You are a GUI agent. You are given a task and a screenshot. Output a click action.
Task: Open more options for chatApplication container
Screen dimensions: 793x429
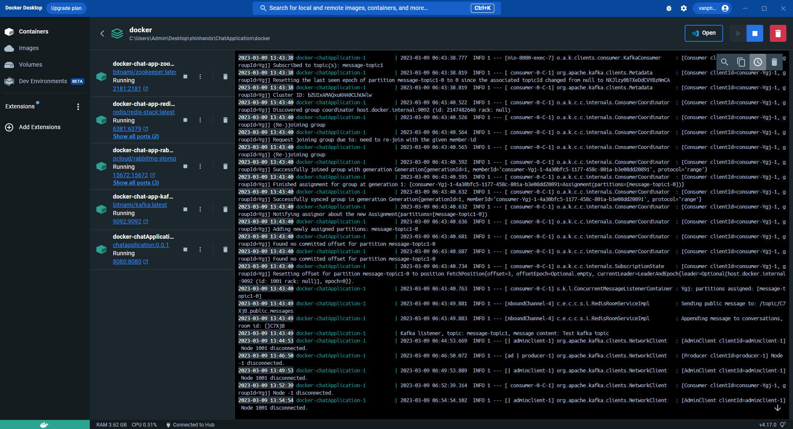[200, 249]
